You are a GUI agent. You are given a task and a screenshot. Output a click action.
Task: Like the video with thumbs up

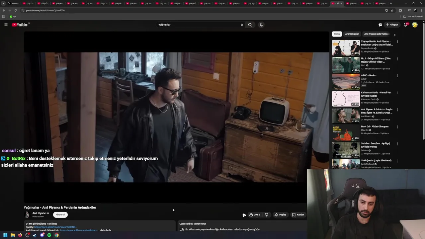click(x=255, y=215)
